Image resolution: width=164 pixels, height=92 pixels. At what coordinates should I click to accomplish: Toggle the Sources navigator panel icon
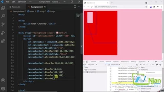109,65
